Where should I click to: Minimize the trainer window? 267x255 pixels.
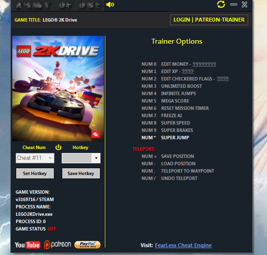pyautogui.click(x=234, y=4)
